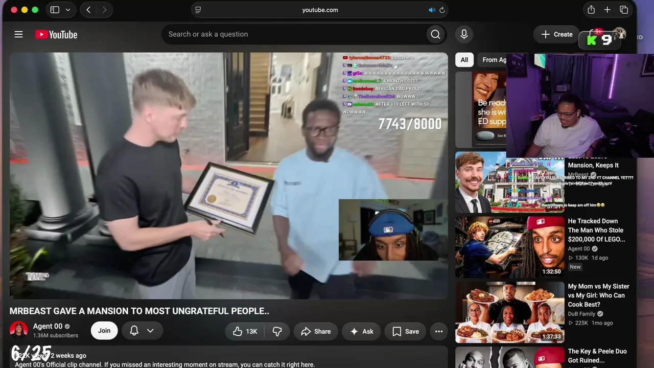Viewport: 654px width, 368px height.
Task: Go forward in Safari history
Action: click(105, 10)
